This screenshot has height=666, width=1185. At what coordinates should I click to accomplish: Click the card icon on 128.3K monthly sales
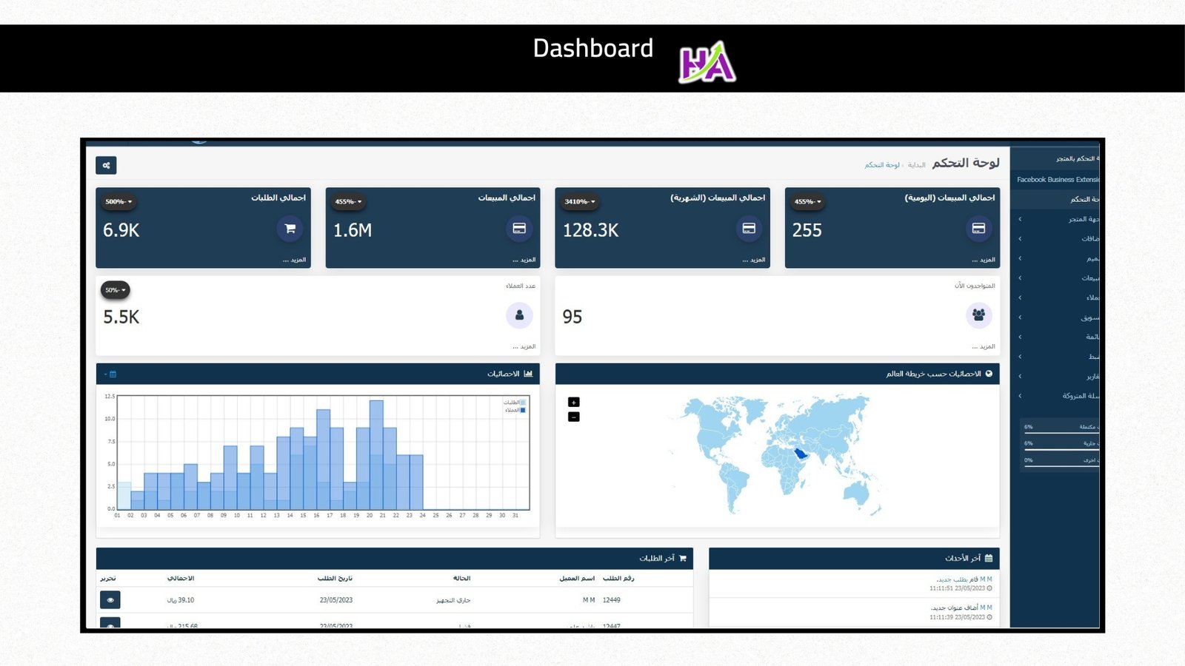click(x=749, y=229)
